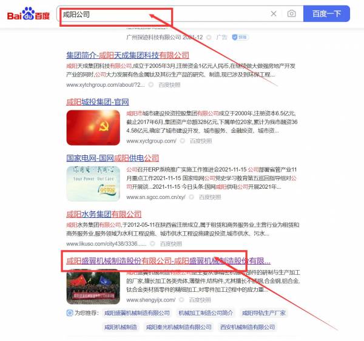
Task: Click the State Grid 95598 thumbnail
Action: (x=93, y=184)
